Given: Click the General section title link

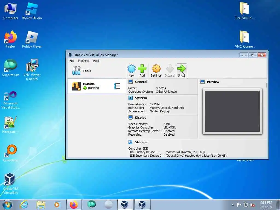Looking at the screenshot, I should (x=141, y=82).
